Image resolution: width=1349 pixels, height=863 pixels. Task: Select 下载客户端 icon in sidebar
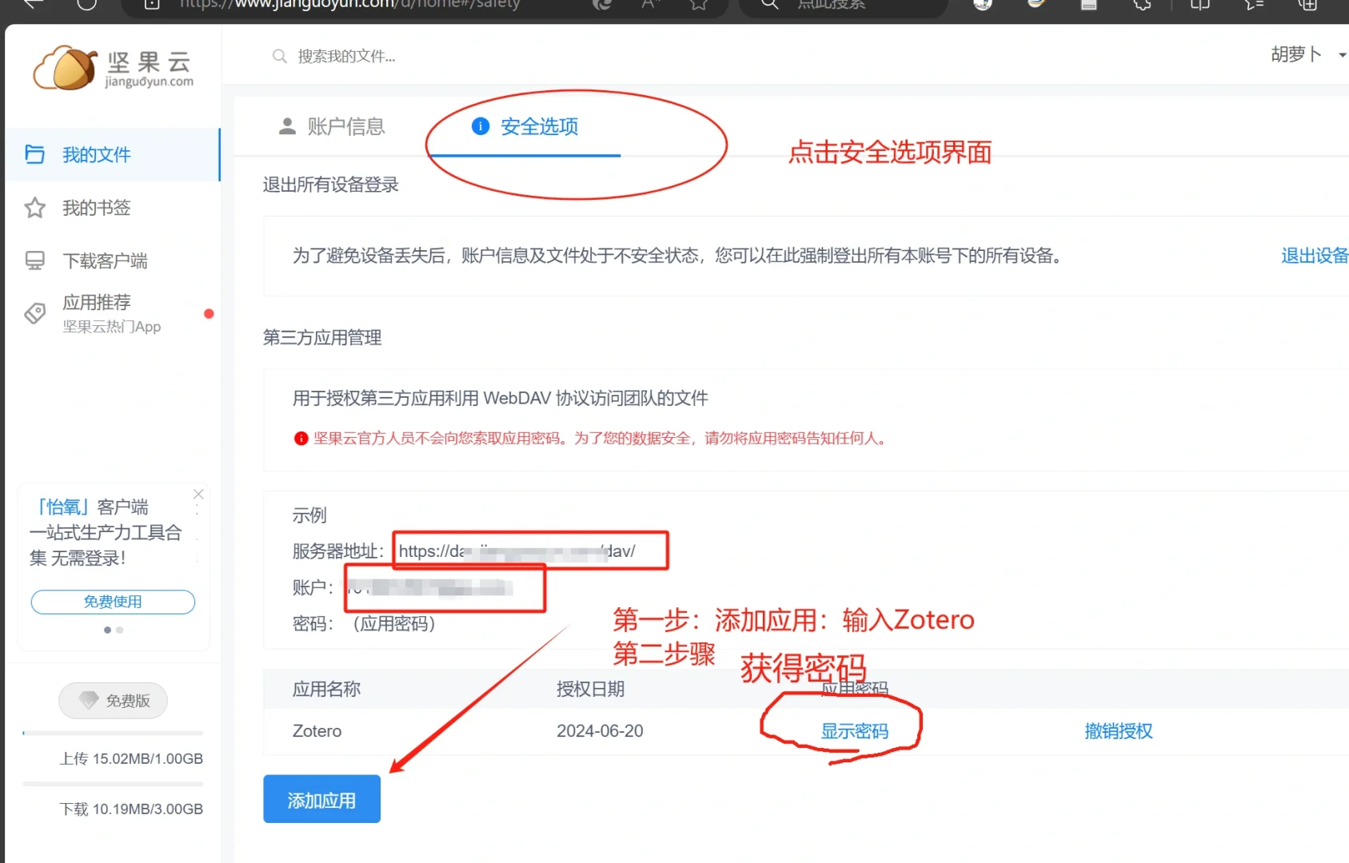[x=35, y=260]
